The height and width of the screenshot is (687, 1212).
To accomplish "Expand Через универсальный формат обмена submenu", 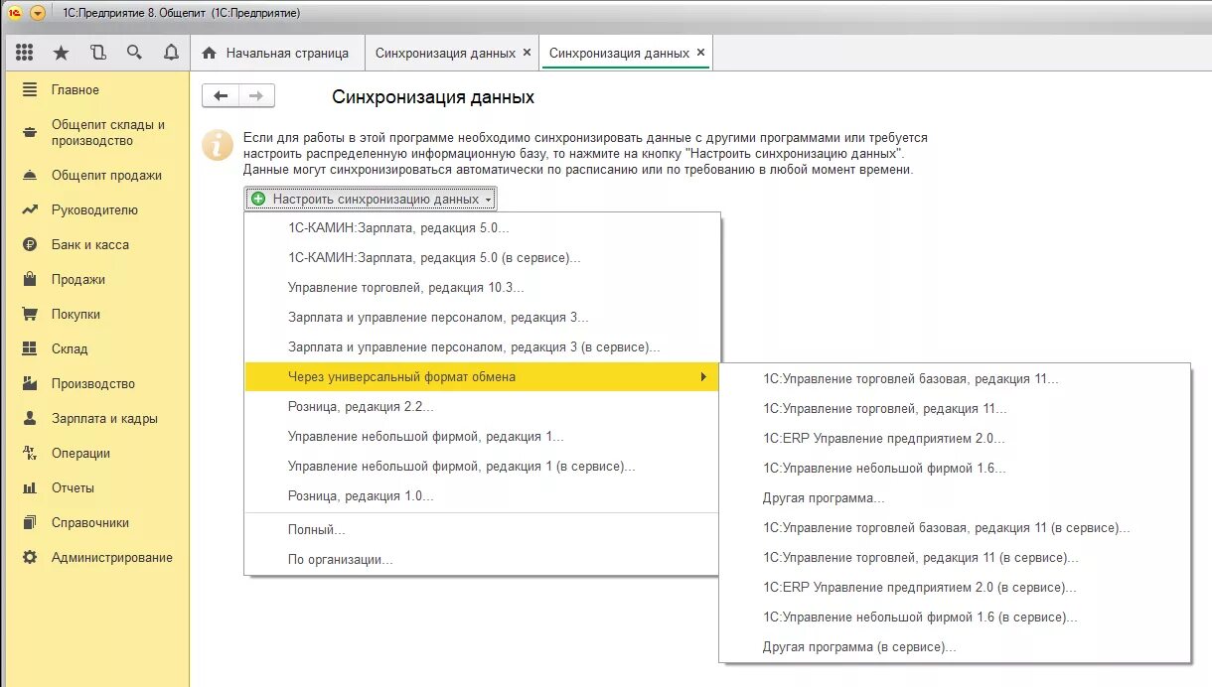I will point(481,376).
